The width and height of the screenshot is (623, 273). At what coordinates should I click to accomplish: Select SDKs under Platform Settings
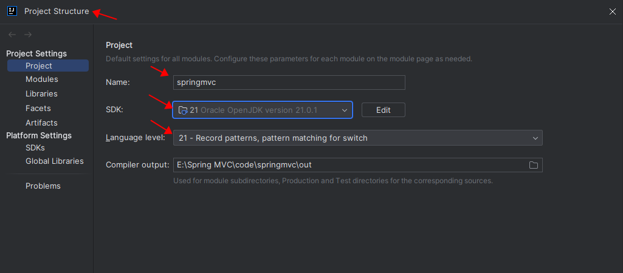point(35,147)
